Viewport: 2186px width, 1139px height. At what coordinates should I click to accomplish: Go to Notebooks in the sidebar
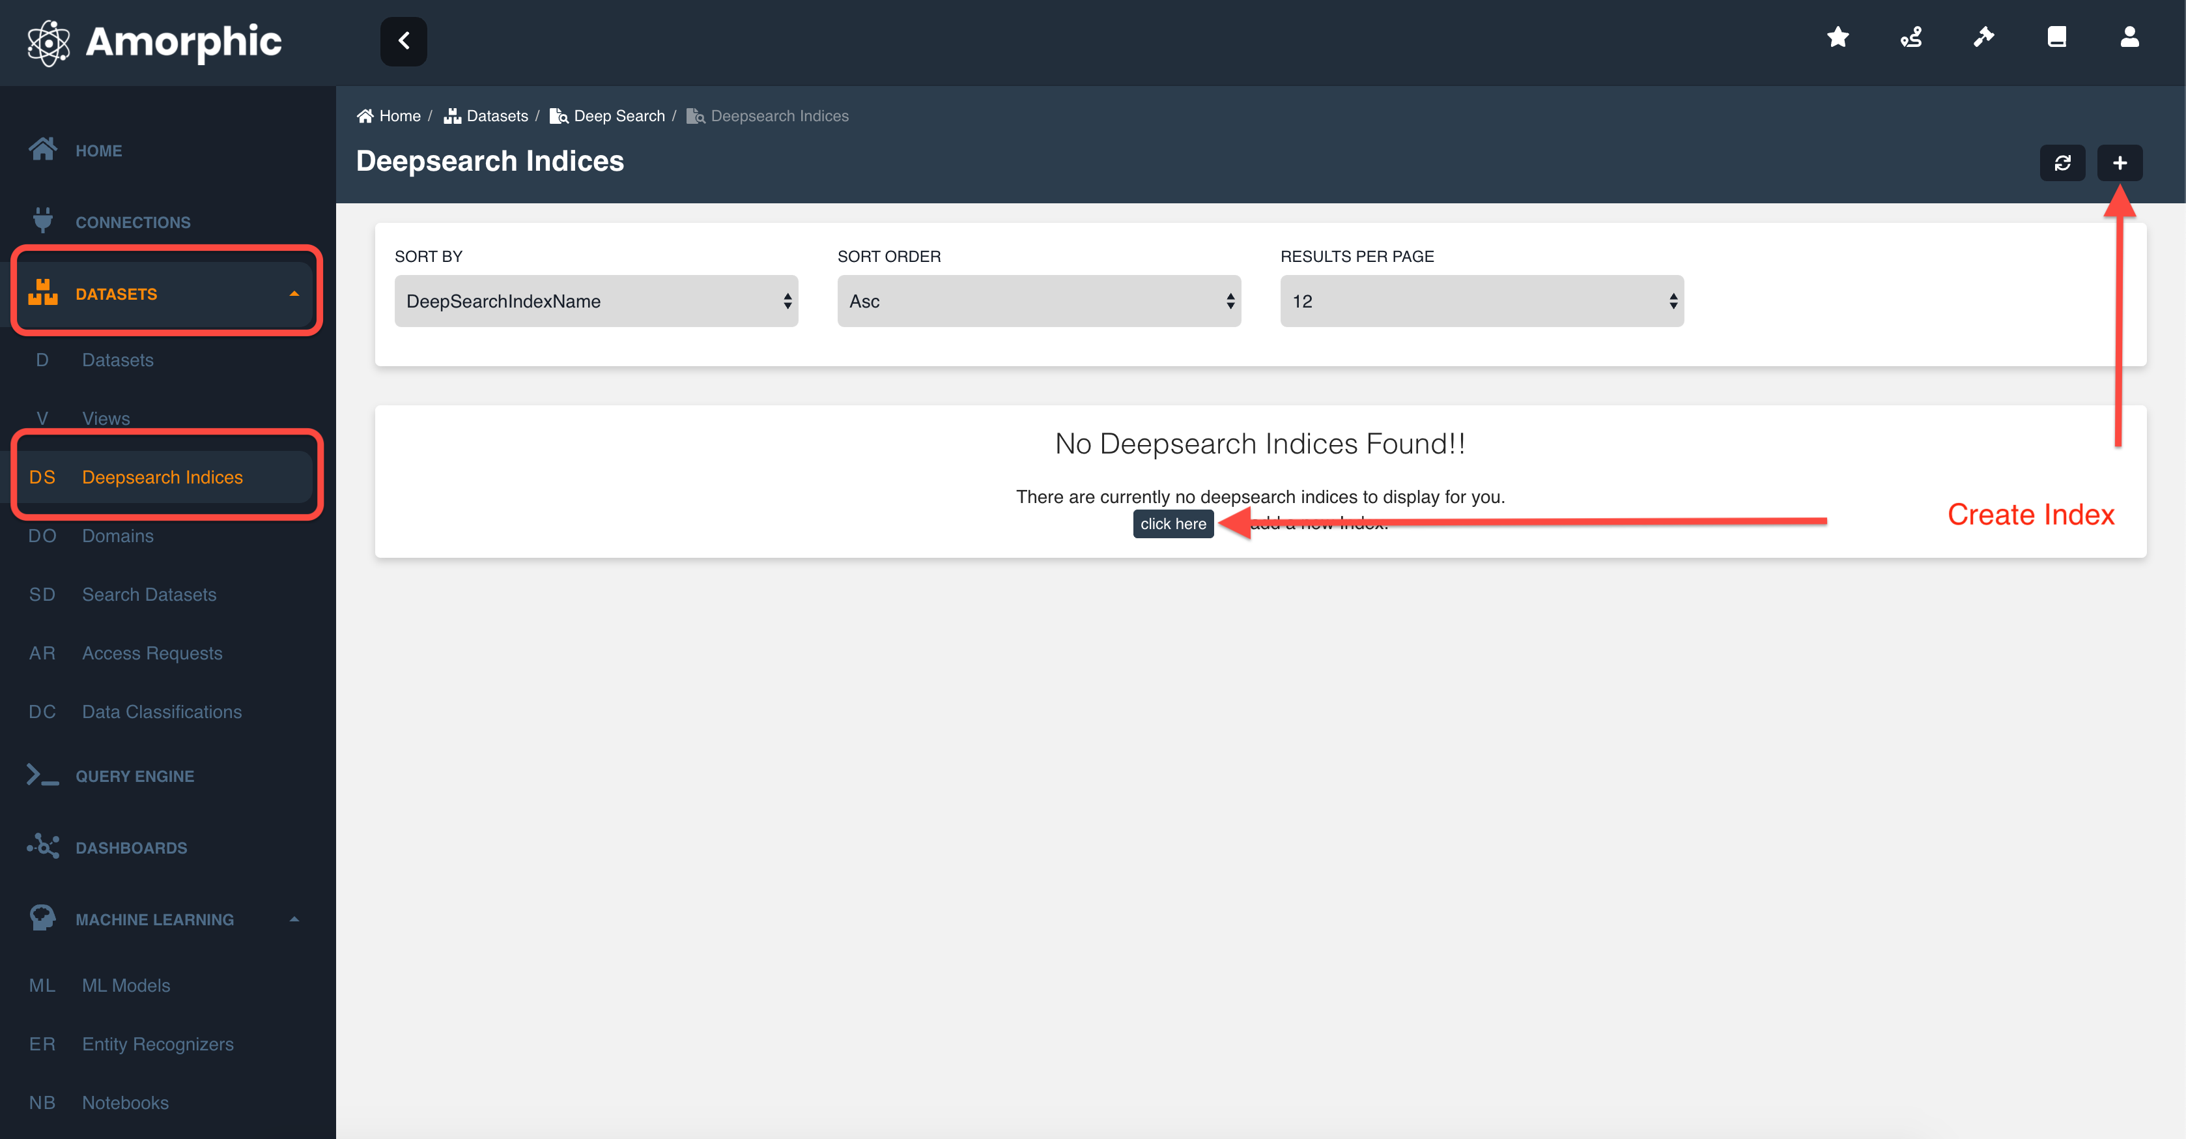pos(125,1102)
